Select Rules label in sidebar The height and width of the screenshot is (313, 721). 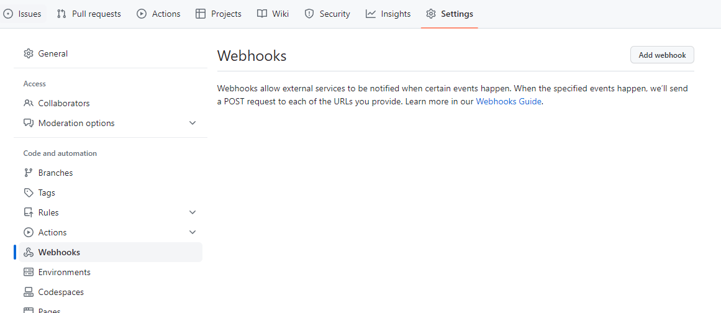[48, 212]
